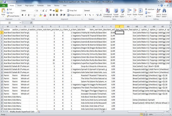
Task: Align text to middle of cell
Action: point(54,11)
